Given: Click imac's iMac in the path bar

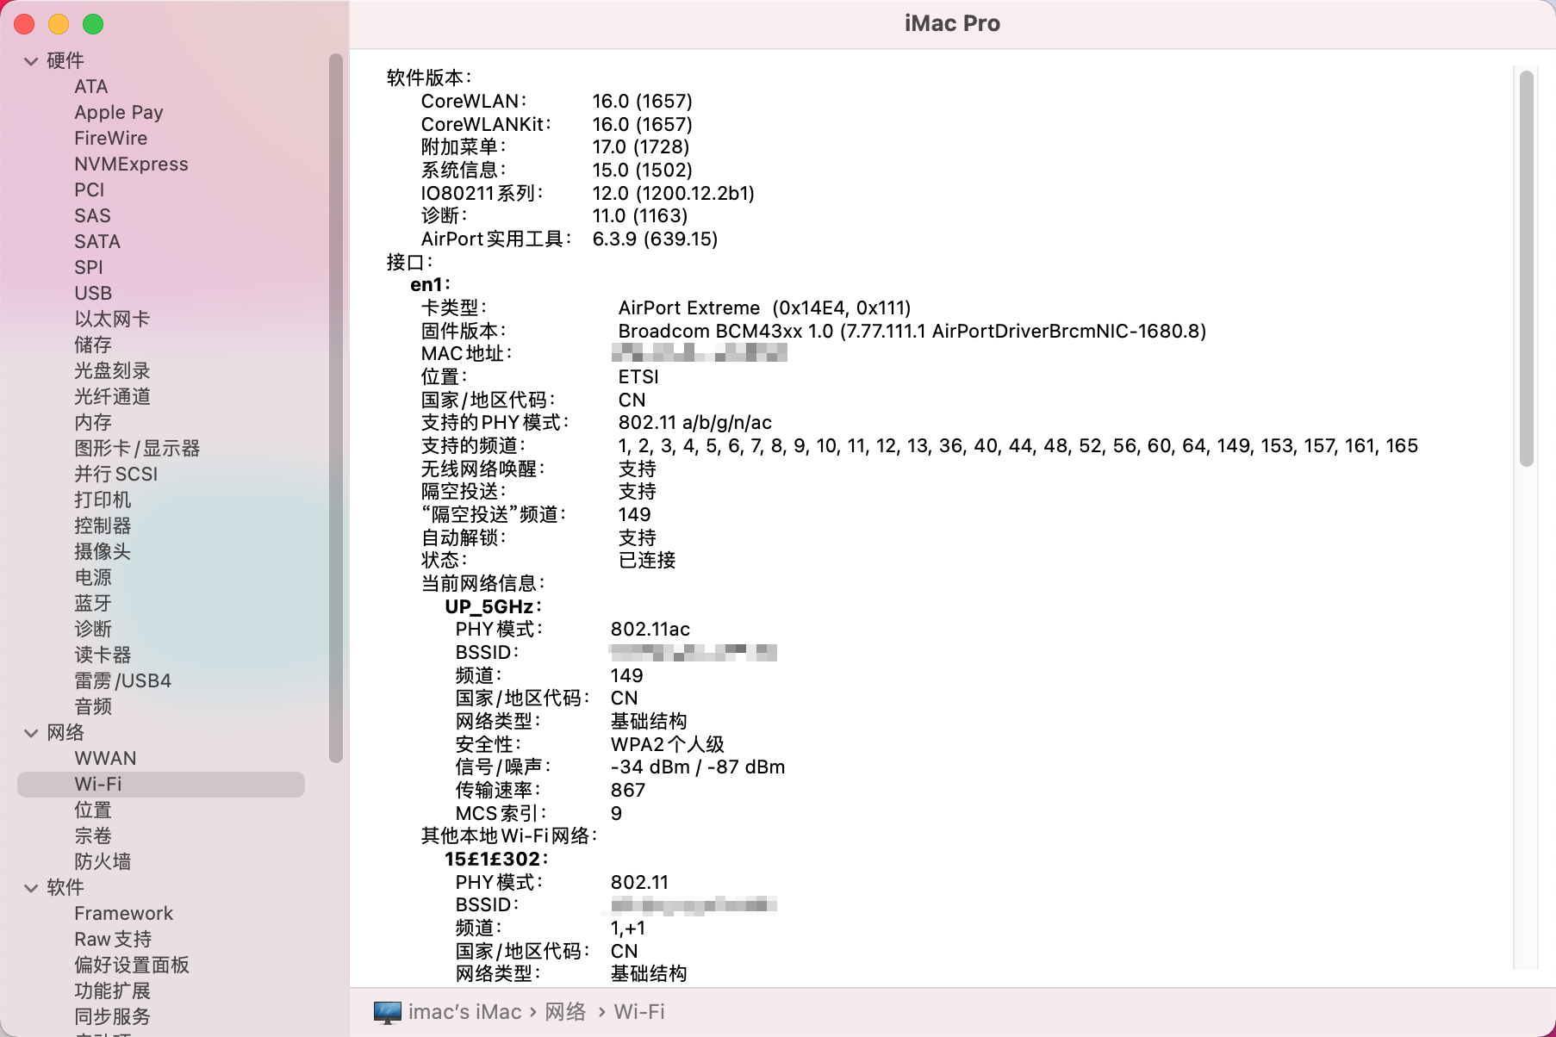Looking at the screenshot, I should [464, 1012].
